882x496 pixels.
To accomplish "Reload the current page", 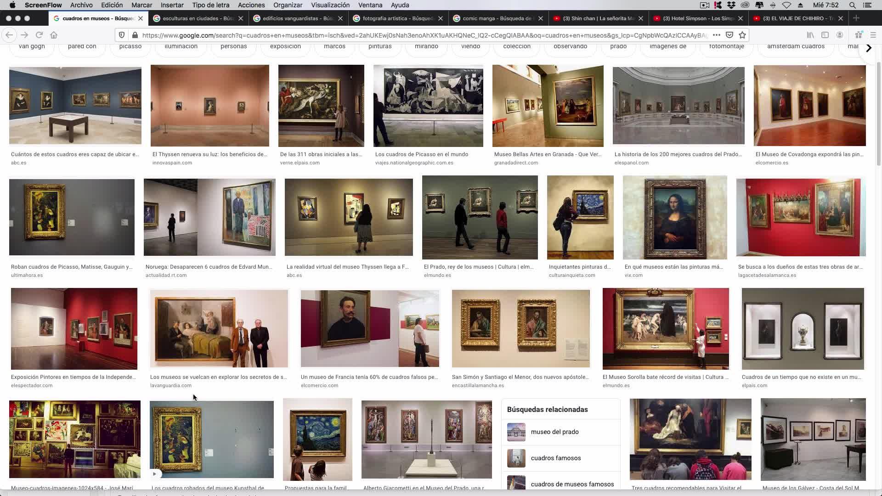I will [x=39, y=35].
